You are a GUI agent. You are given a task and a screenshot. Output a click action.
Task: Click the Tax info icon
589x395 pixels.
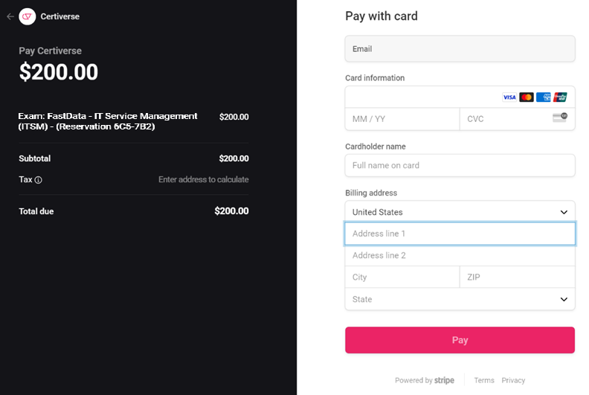coord(39,180)
